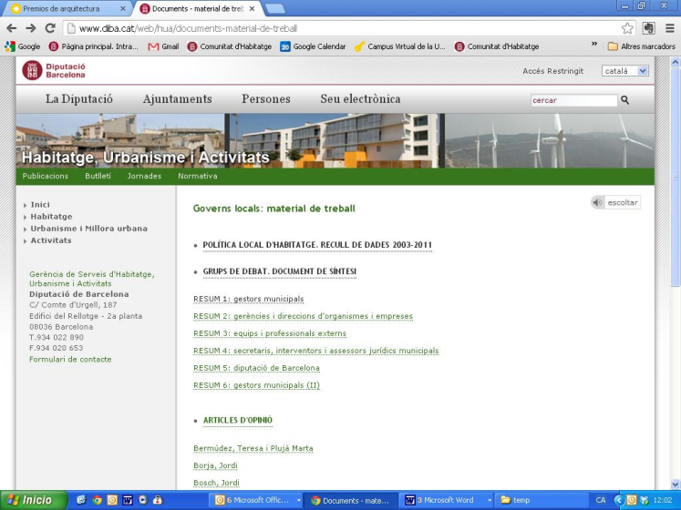Open RESUM 1: gestors municipals
Viewport: 681px width, 510px height.
249,299
